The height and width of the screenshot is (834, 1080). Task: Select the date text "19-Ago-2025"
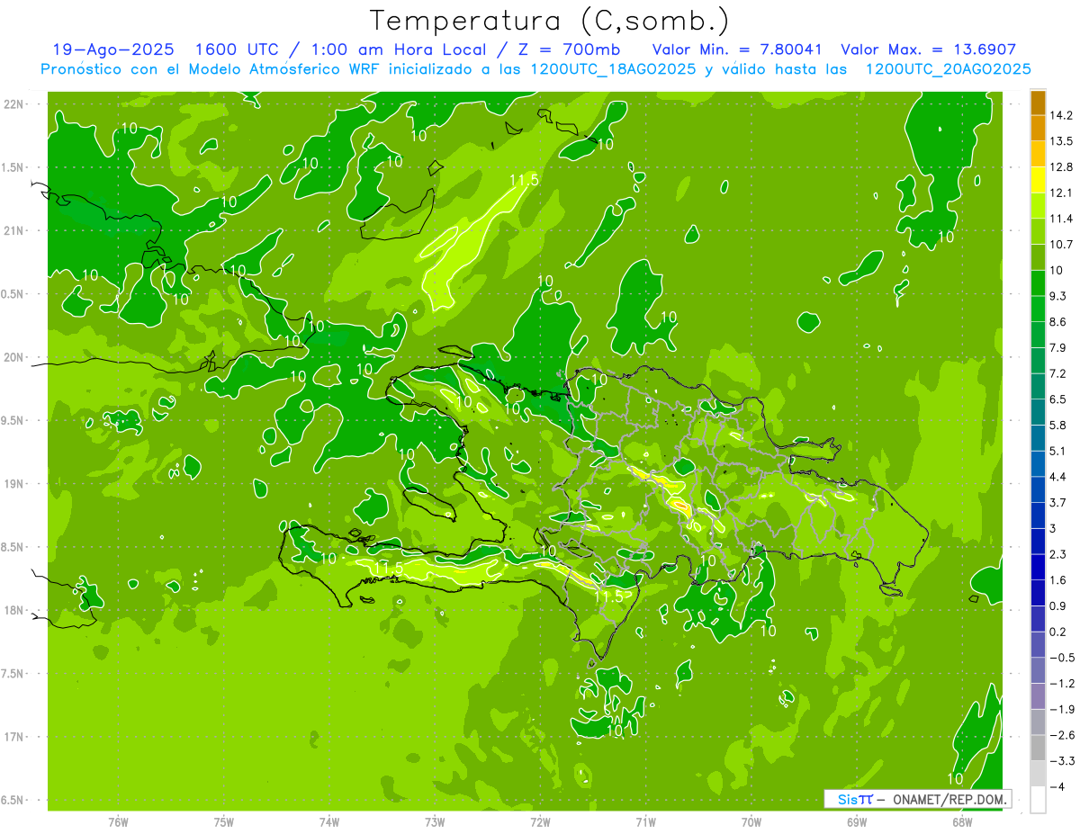click(113, 49)
